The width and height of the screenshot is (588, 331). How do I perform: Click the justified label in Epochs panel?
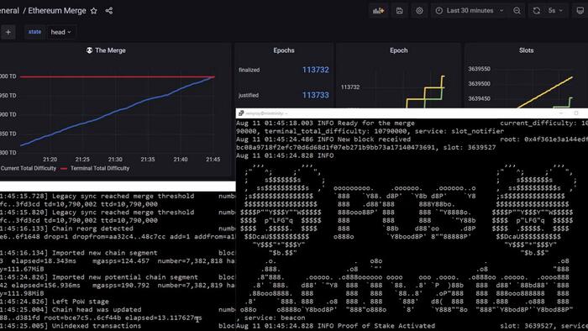(249, 95)
